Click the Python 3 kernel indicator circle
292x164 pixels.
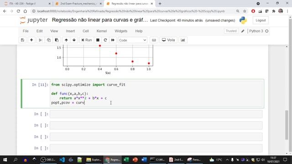click(266, 31)
